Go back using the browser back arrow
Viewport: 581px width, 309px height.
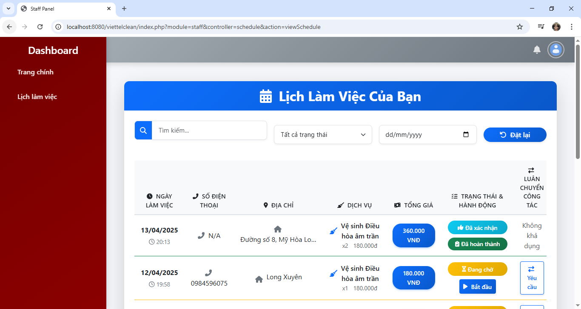pos(9,27)
